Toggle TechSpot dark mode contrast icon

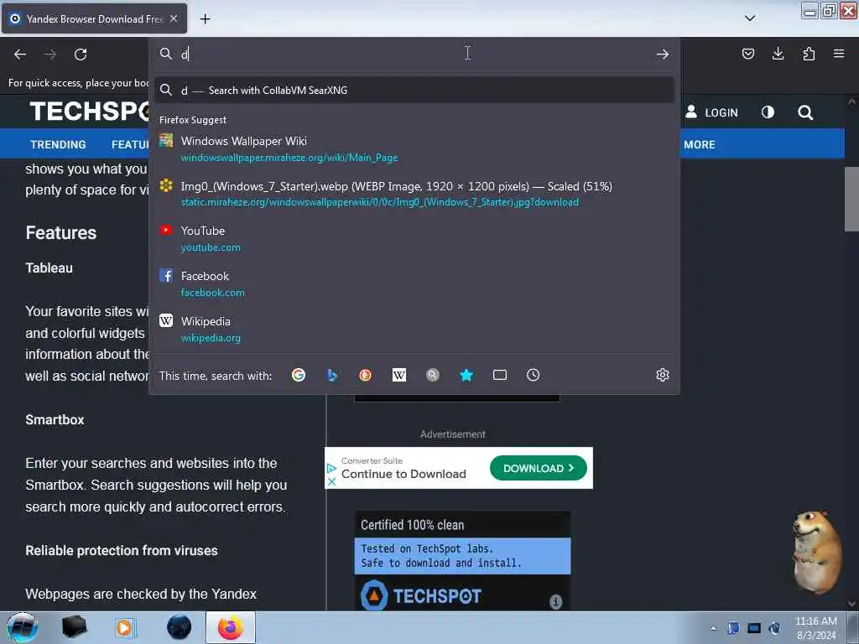coord(768,112)
